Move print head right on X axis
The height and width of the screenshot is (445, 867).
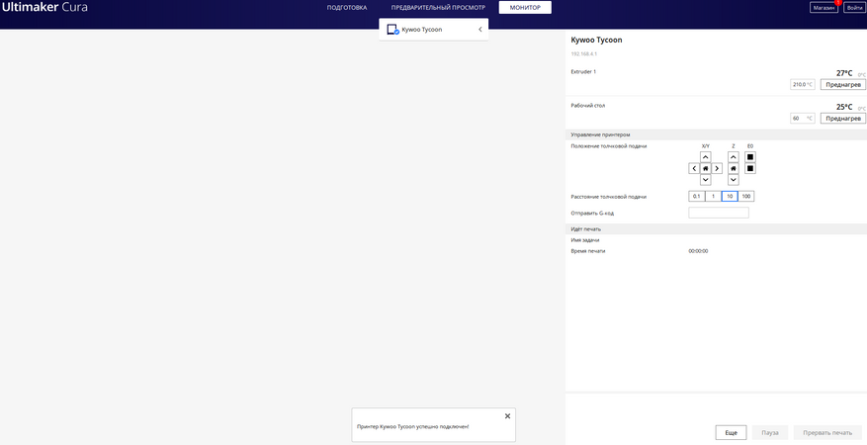(717, 168)
